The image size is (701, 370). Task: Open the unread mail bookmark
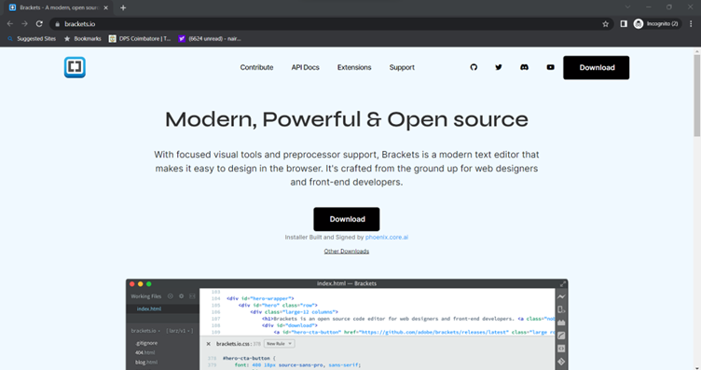coord(210,39)
